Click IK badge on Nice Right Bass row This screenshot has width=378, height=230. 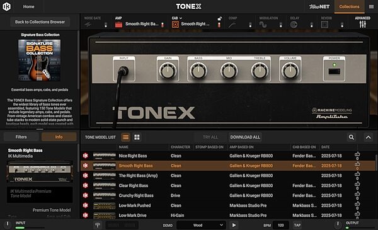click(85, 156)
